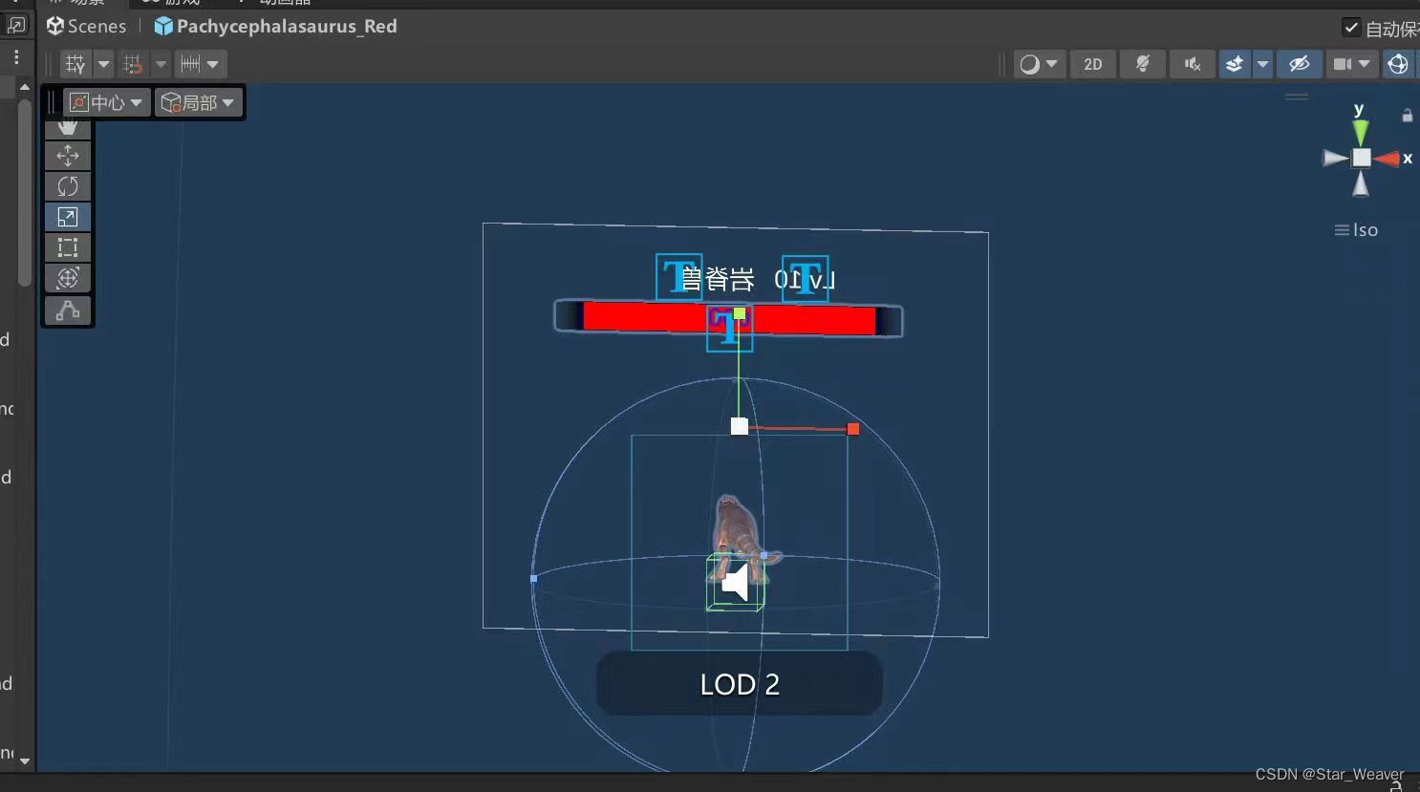Toggle Scene view lighting
The image size is (1420, 792).
tap(1143, 64)
